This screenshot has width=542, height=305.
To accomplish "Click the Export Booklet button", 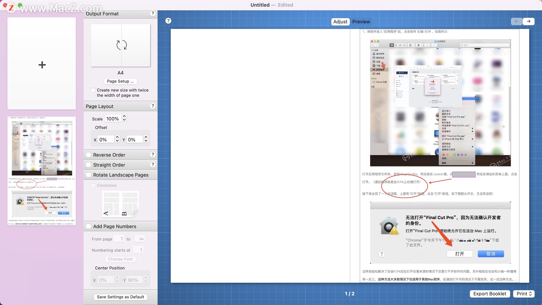I will click(489, 294).
